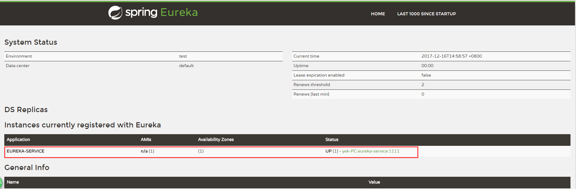
Task: Click the UP (1) status text
Action: (x=332, y=151)
